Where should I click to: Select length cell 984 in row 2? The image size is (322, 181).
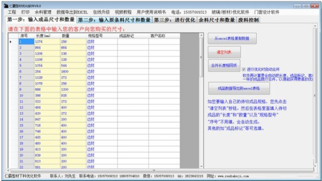coord(47,47)
